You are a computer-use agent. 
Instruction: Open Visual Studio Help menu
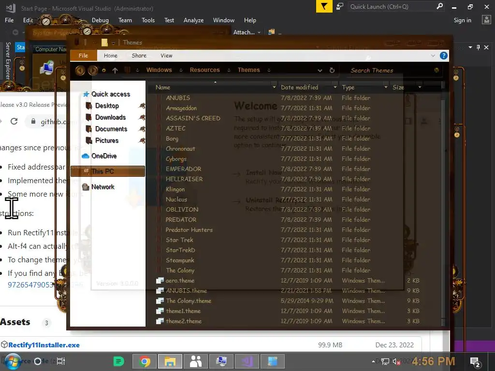(x=250, y=20)
